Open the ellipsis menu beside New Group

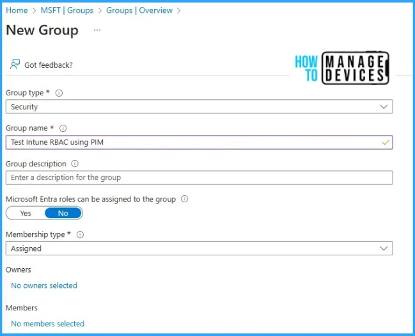coord(97,30)
